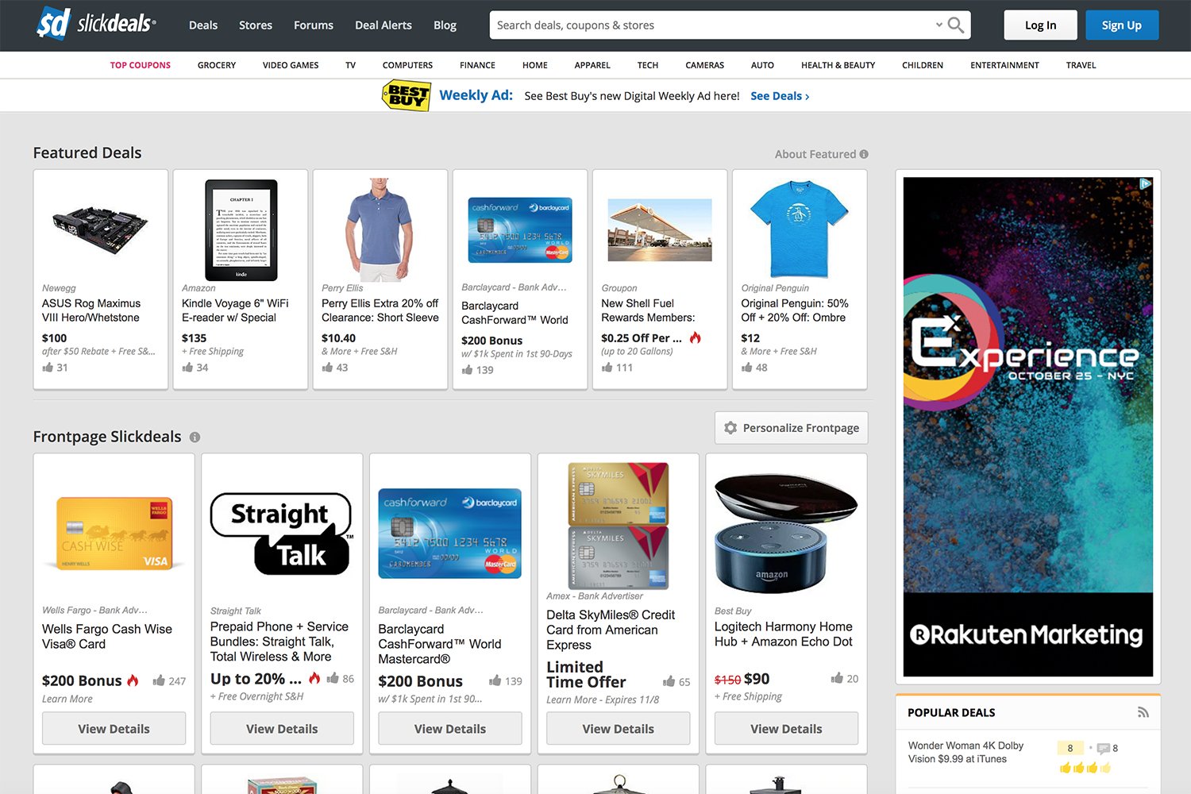Image resolution: width=1191 pixels, height=794 pixels.
Task: Open the Rakuten Marketing Experience advertisement
Action: point(1028,427)
